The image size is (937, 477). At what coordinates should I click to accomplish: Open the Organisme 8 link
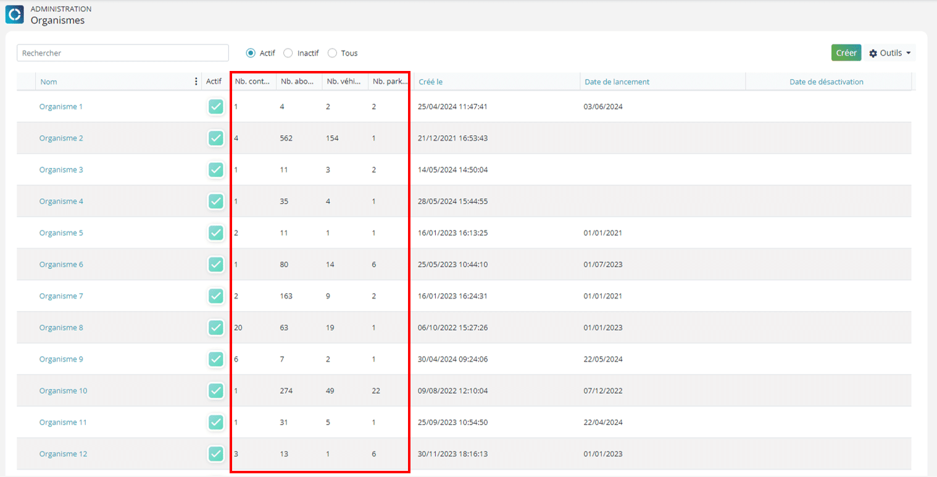pos(61,328)
